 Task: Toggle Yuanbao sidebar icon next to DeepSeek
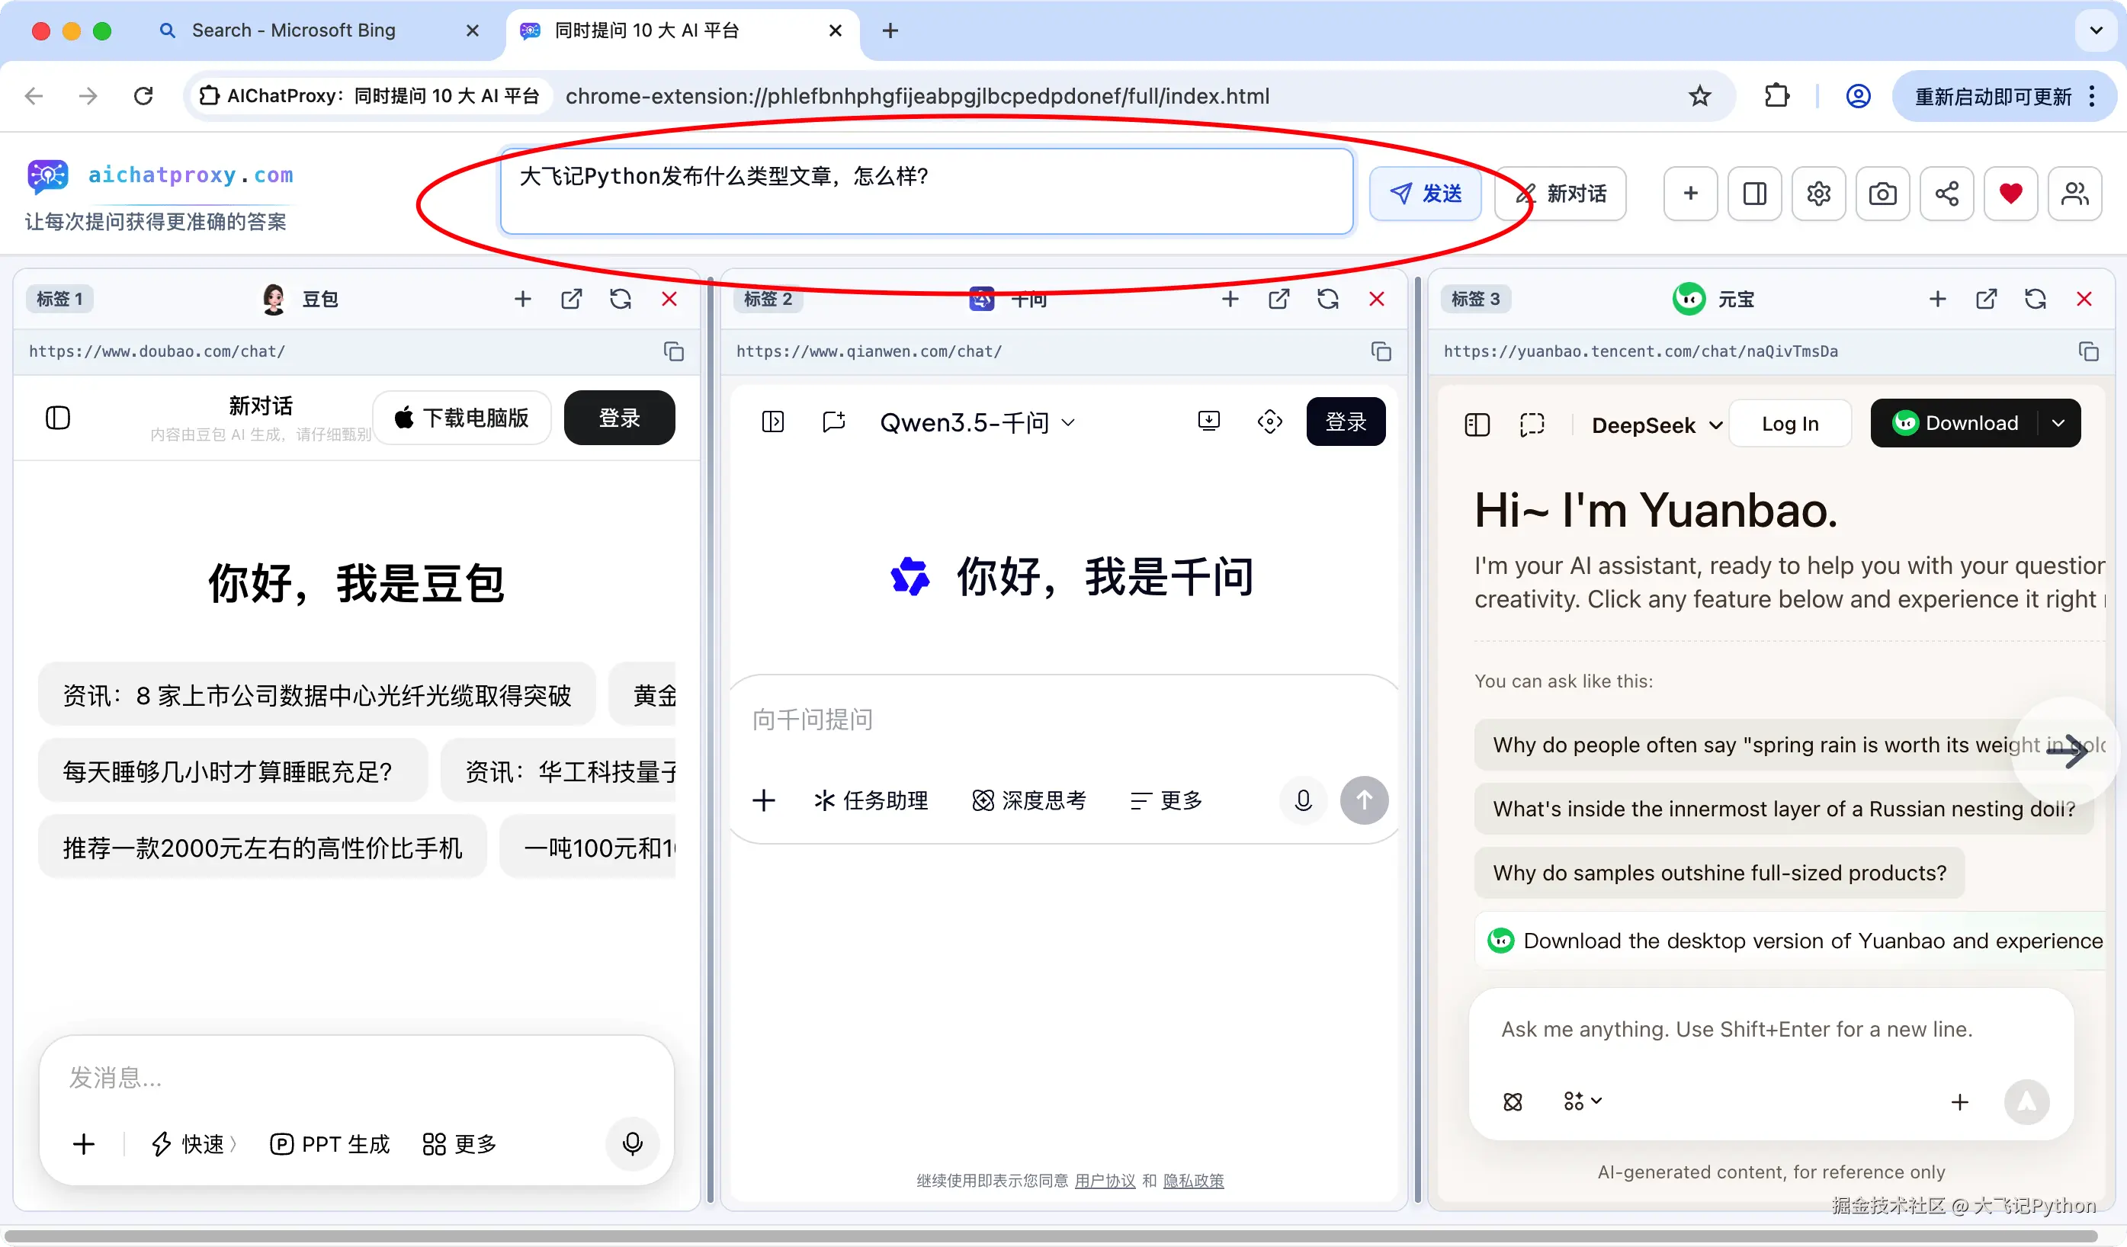[1477, 424]
